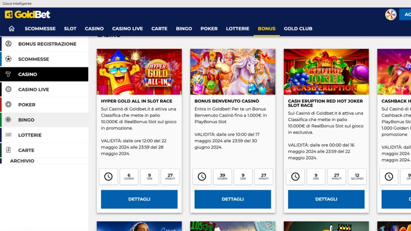This screenshot has width=411, height=231.
Task: Open Carte in top navigation
Action: [159, 28]
